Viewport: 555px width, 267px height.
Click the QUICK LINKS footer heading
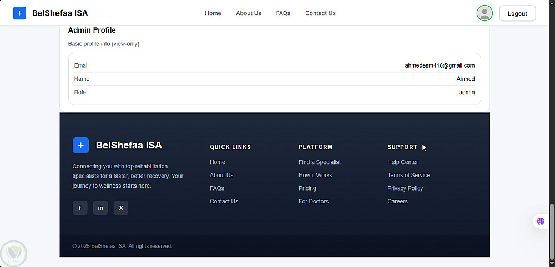230,147
